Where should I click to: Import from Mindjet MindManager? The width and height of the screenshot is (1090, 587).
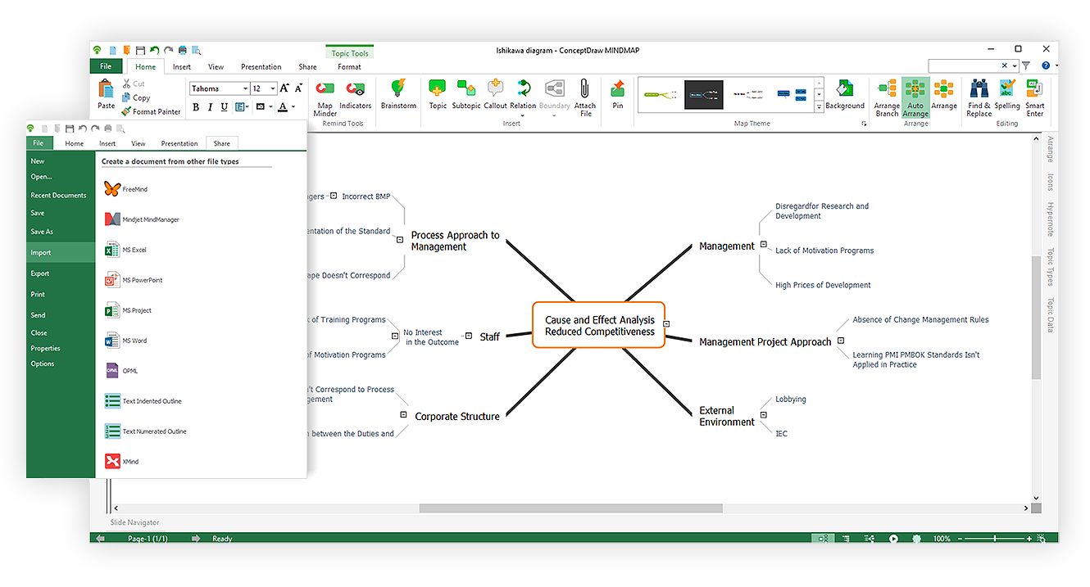click(x=142, y=219)
